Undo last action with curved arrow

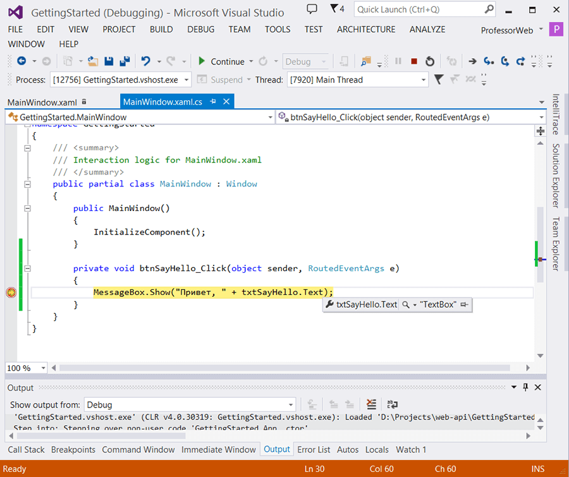146,61
